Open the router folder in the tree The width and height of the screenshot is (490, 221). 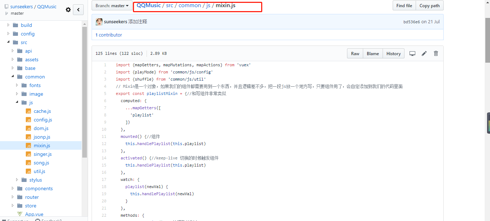tap(32, 197)
